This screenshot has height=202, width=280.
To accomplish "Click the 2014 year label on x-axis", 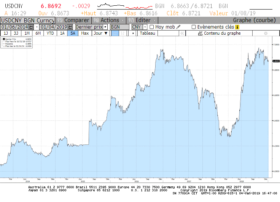I will [27, 181].
